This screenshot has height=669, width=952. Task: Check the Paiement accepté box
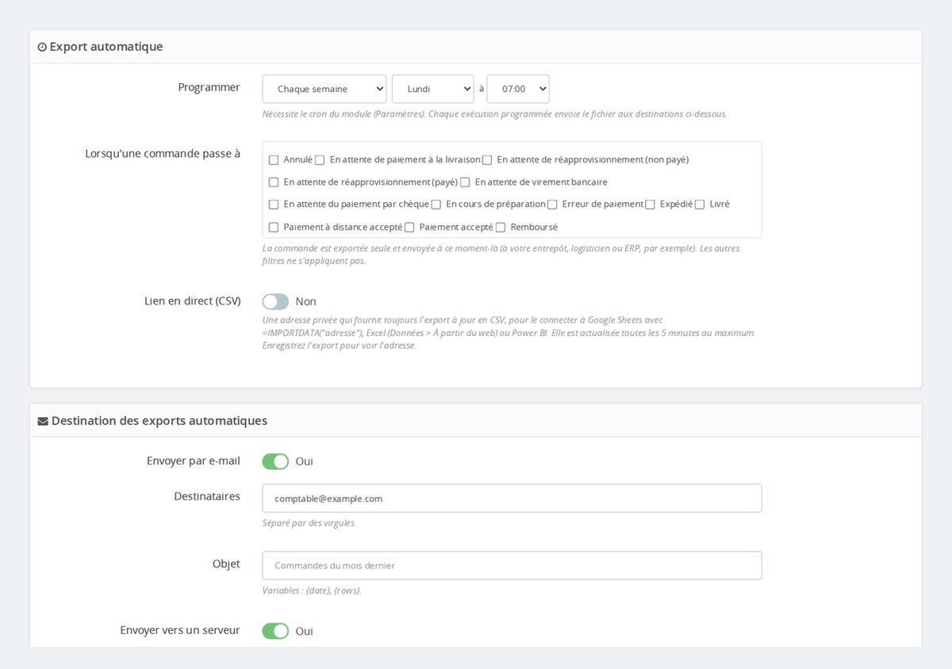pyautogui.click(x=409, y=227)
